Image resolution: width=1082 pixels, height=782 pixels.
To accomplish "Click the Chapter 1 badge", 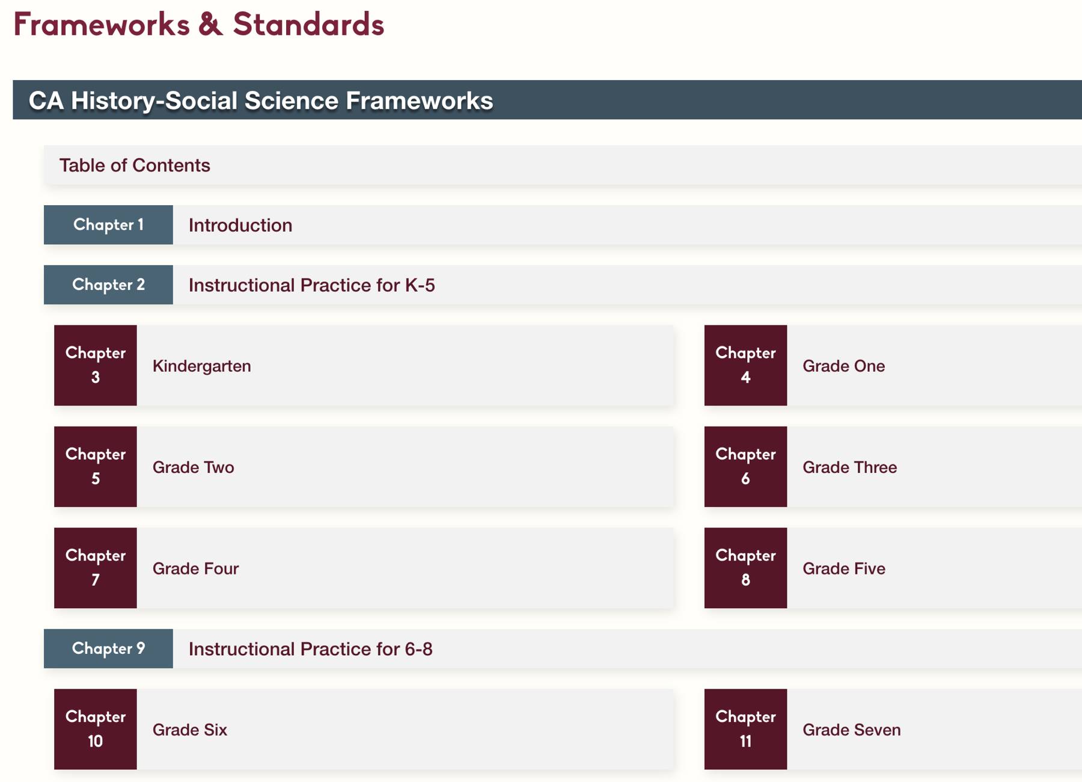I will tap(108, 225).
